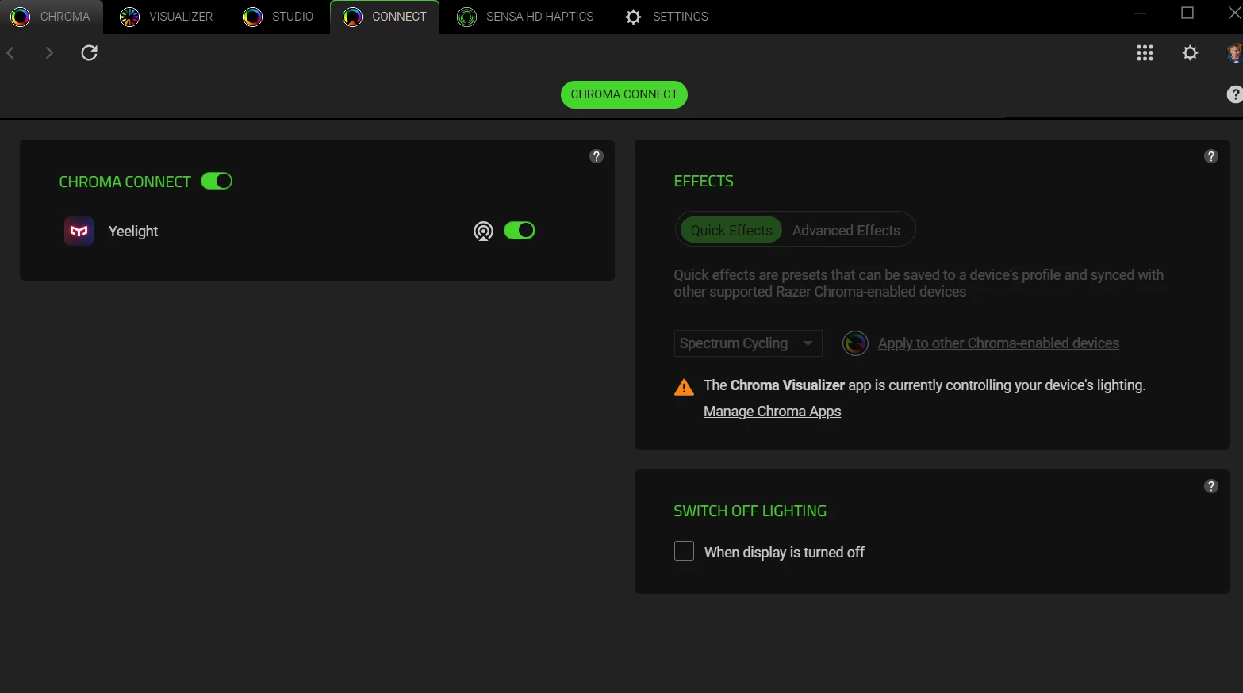This screenshot has height=693, width=1243.
Task: Select Advanced Effects mode
Action: (846, 230)
